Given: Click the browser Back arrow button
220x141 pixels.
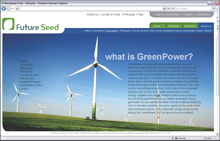Looking at the screenshot, I should coord(4,9).
